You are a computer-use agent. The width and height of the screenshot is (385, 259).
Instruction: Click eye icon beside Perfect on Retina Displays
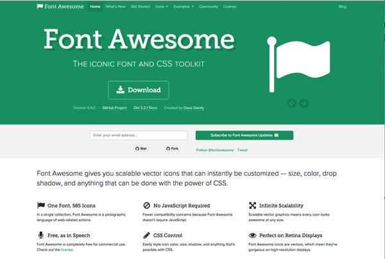point(252,235)
